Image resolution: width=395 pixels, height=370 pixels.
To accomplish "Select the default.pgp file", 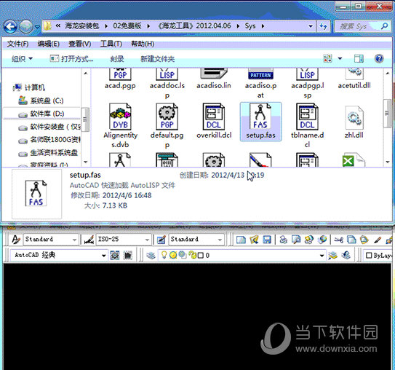I will coord(167,125).
